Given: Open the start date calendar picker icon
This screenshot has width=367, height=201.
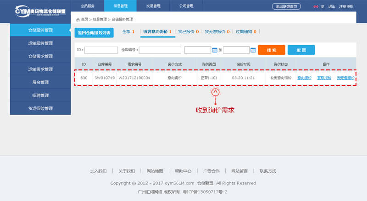Looking at the screenshot, I should (x=214, y=50).
